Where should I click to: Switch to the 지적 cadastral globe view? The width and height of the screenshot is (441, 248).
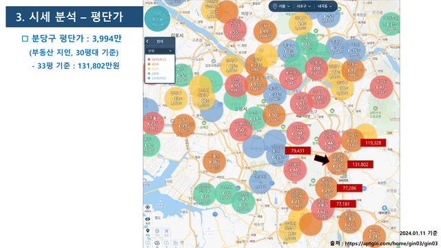click(x=157, y=232)
